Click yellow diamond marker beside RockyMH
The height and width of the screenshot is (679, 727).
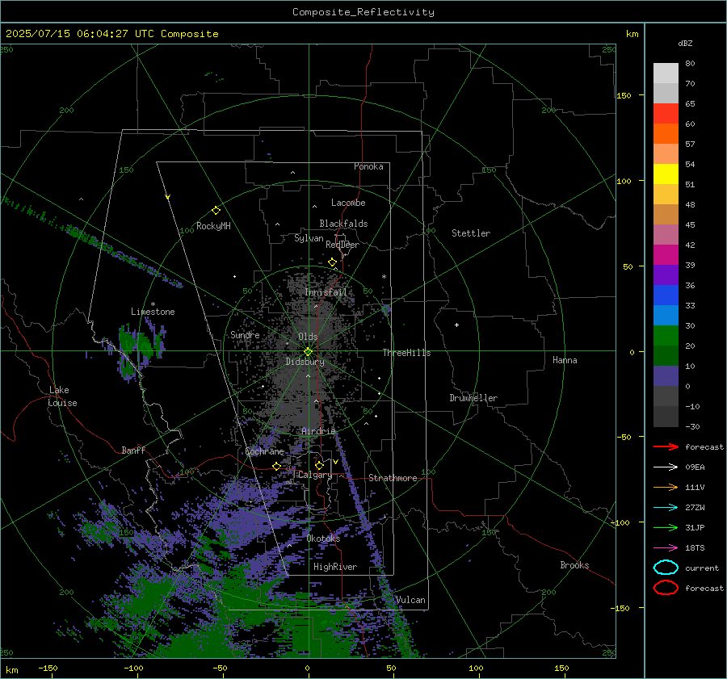click(x=216, y=211)
